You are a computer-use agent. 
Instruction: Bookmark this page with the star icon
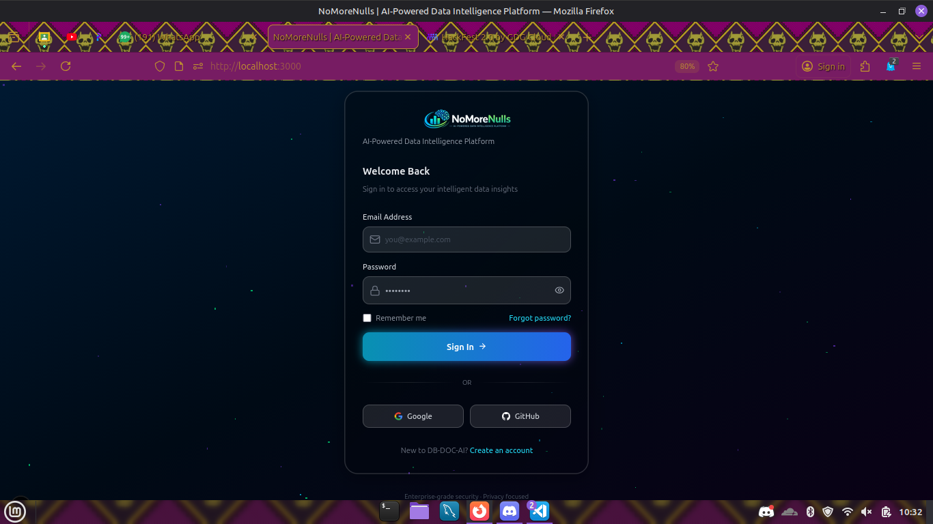pyautogui.click(x=713, y=66)
